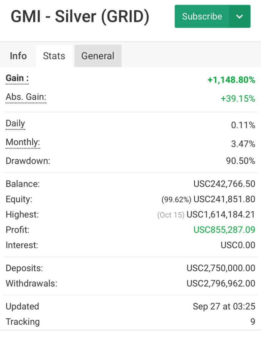Open the General tab

(x=98, y=56)
